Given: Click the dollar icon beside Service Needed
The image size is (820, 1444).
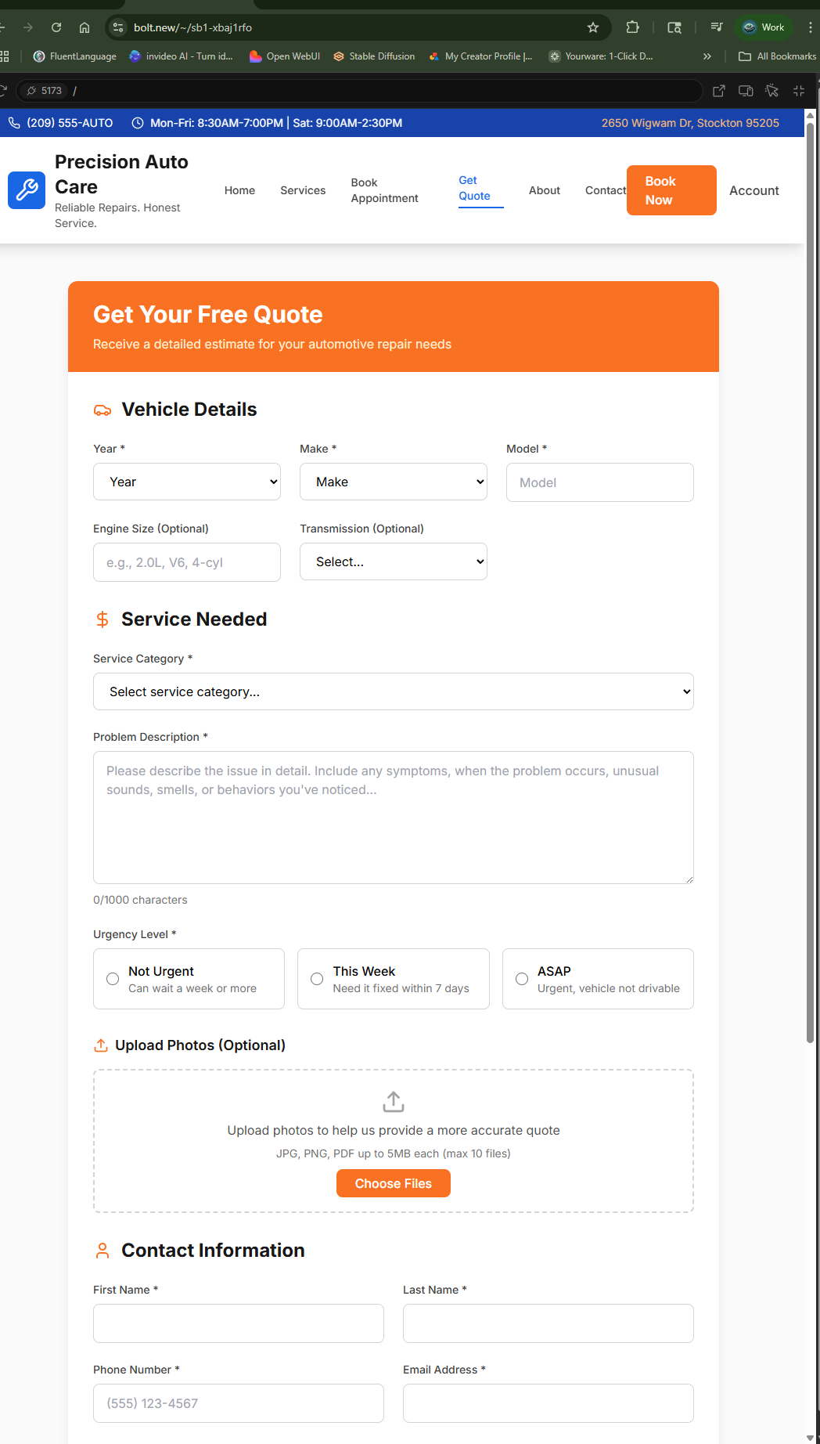Looking at the screenshot, I should (102, 619).
